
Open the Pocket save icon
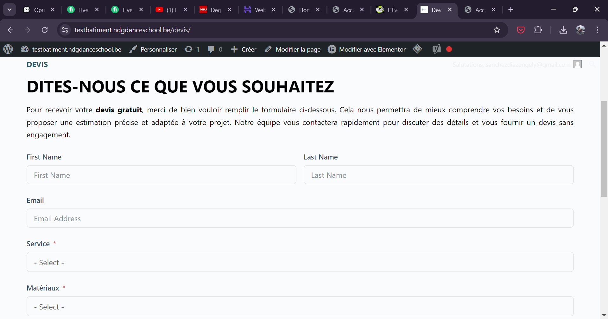(521, 30)
